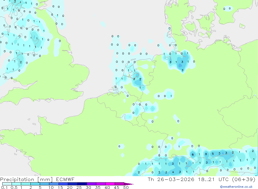Screen dimensions: 258x189
Task: Click the 40–45 mm magenta legend swatch
Action: tap(110, 184)
